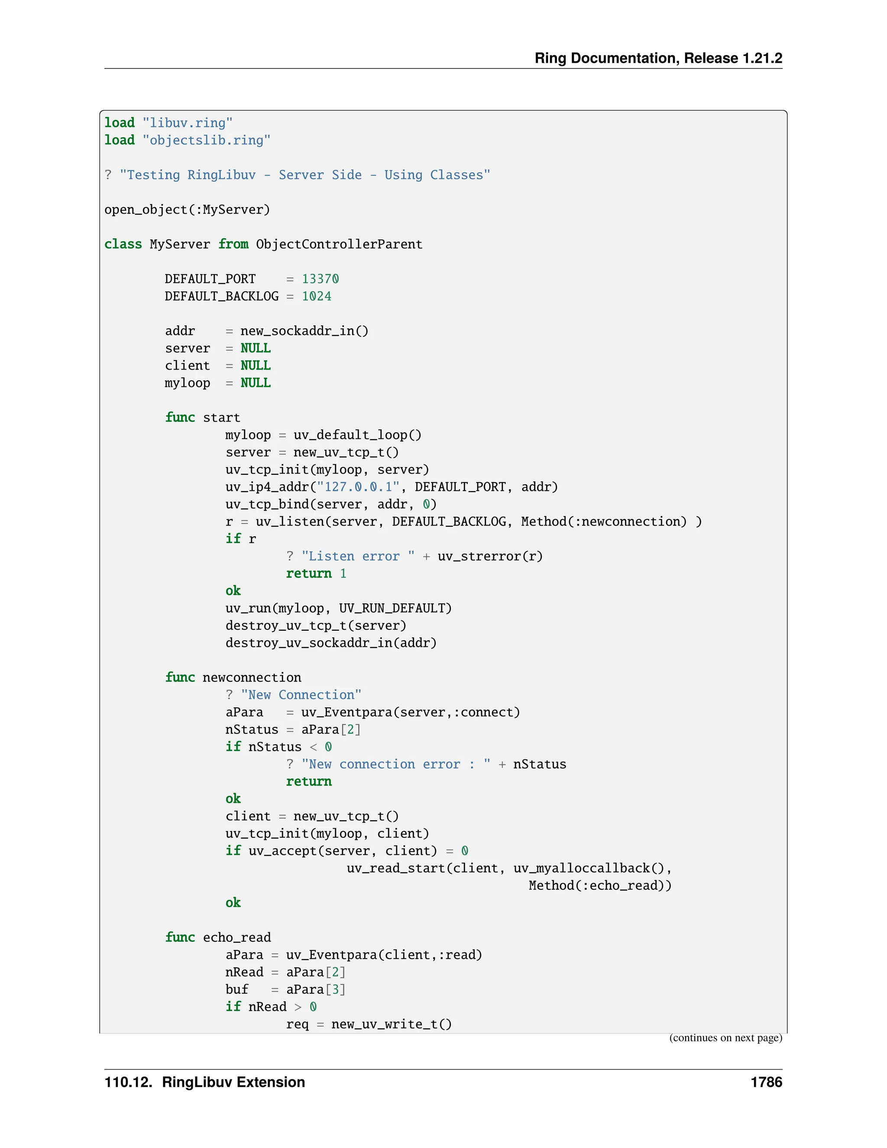
Task: Click the func newconnection definition
Action: (233, 678)
